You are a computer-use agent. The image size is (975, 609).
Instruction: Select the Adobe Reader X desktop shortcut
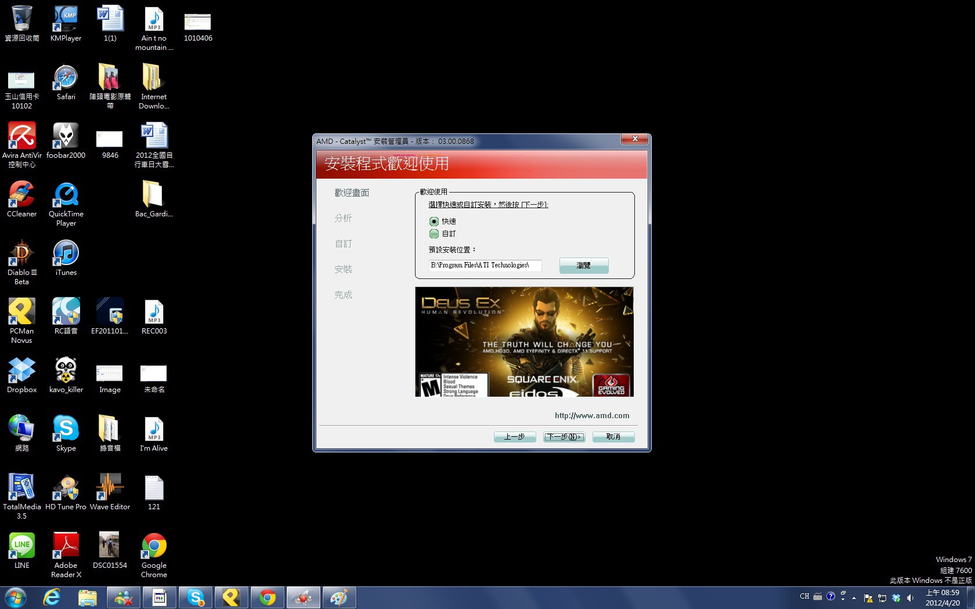pyautogui.click(x=66, y=556)
